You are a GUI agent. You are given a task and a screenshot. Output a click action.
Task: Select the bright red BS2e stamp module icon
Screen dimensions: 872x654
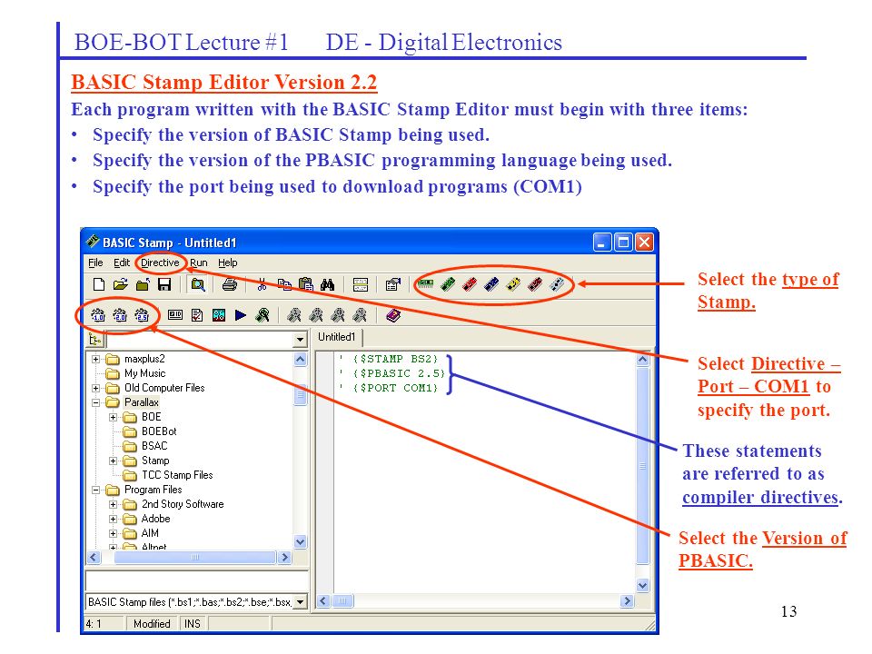tap(470, 284)
